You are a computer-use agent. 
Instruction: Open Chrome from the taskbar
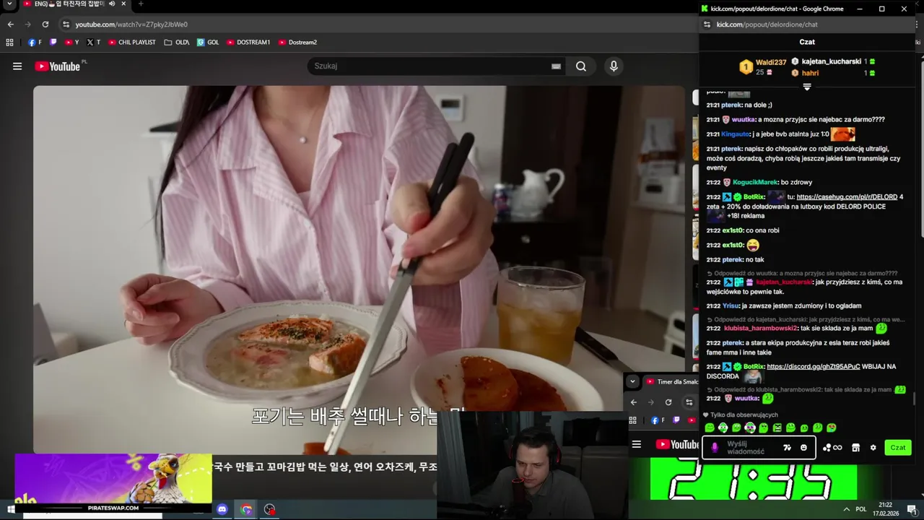click(x=246, y=509)
